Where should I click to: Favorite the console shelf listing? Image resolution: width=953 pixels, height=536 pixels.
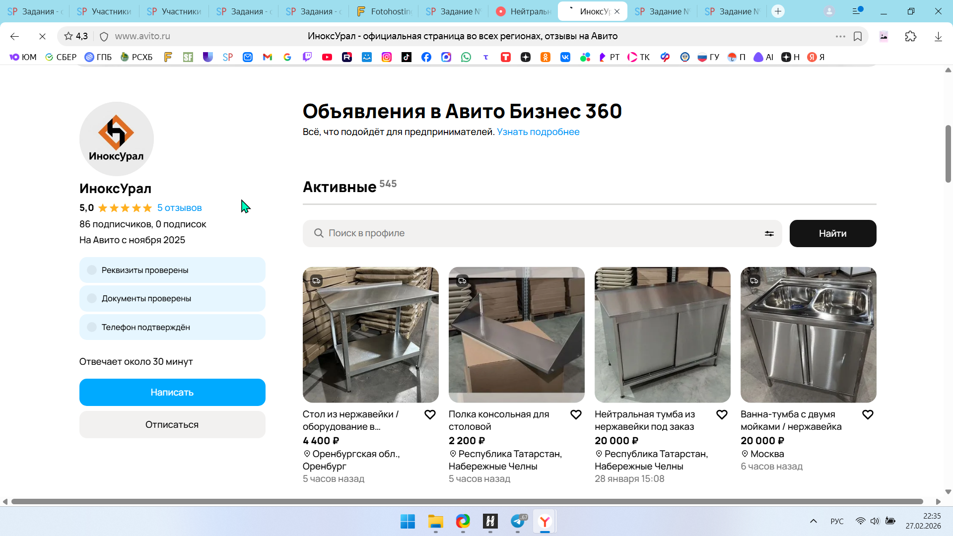tap(576, 414)
